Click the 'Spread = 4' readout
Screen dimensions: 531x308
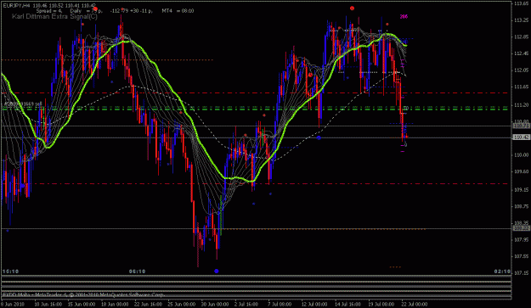point(49,11)
